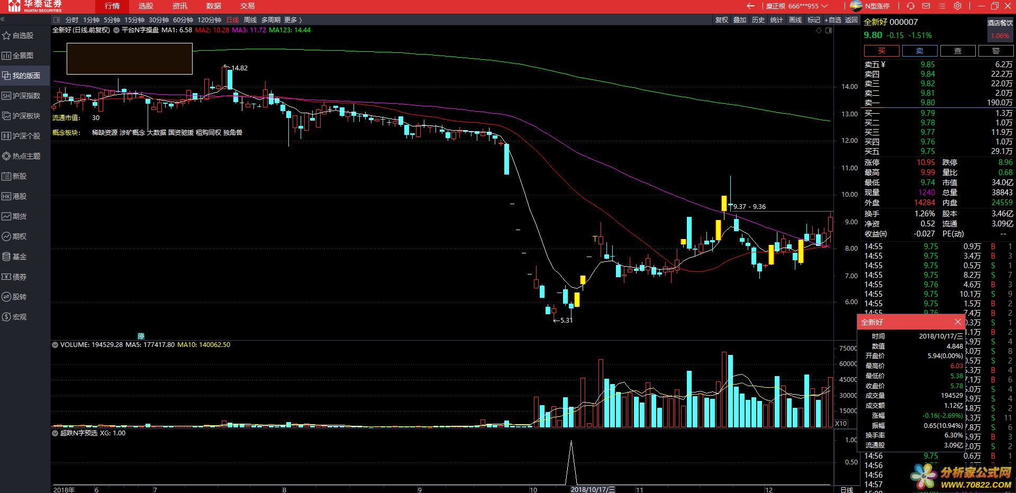Image resolution: width=1016 pixels, height=493 pixels.
Task: Switch to the 交易 top menu tab
Action: pyautogui.click(x=247, y=6)
